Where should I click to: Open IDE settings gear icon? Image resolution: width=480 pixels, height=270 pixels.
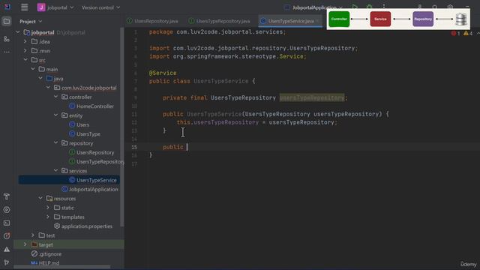point(450,7)
